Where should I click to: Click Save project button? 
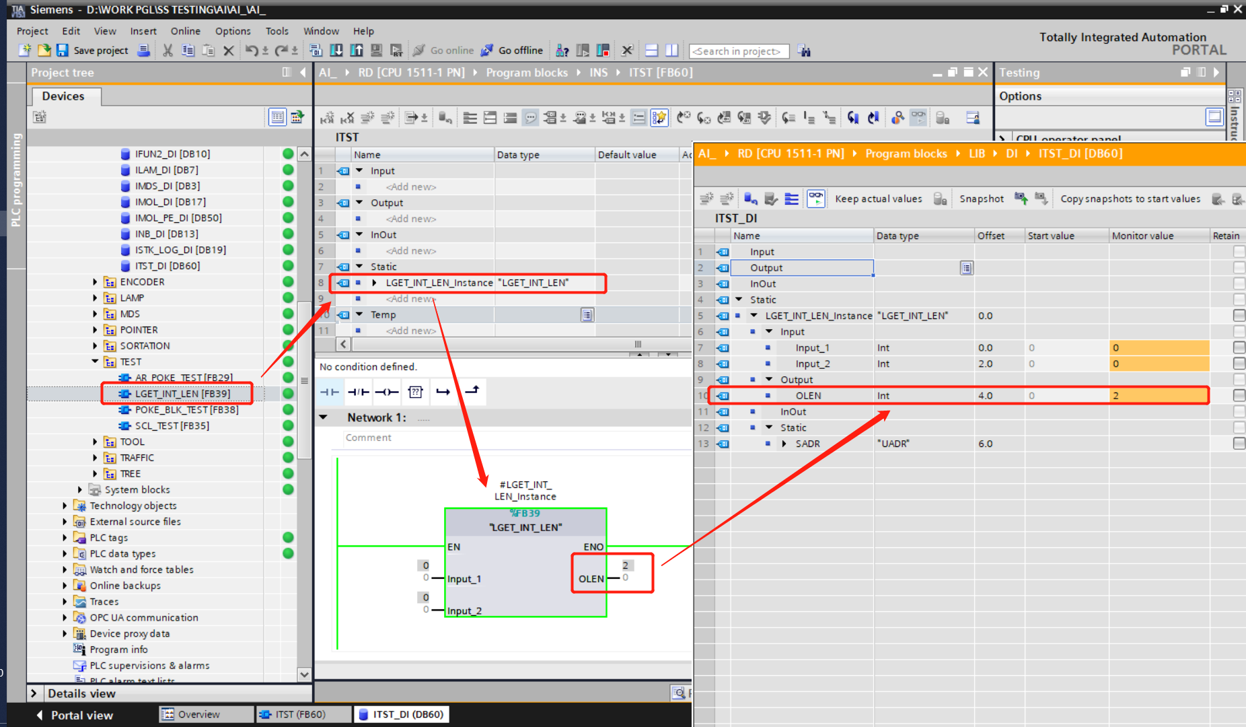92,50
